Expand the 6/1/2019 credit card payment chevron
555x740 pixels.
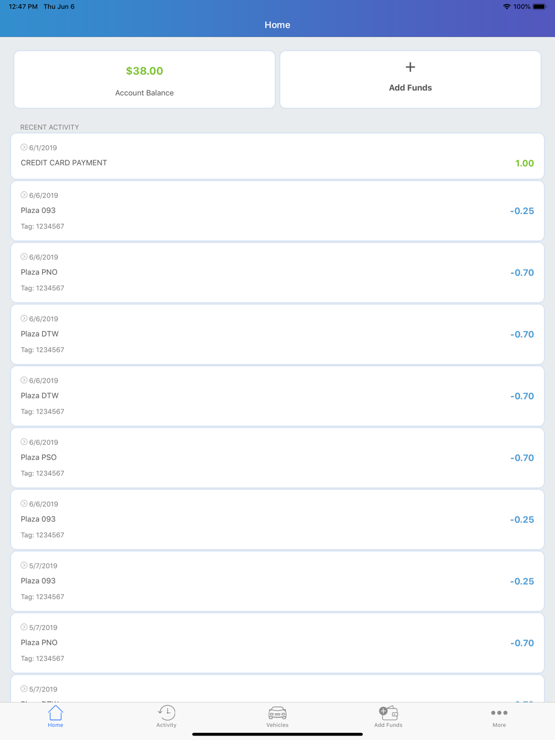pos(24,148)
